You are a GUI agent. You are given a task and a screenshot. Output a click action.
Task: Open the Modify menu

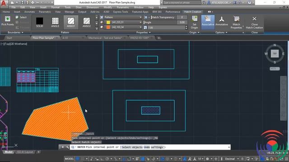tap(107, 7)
